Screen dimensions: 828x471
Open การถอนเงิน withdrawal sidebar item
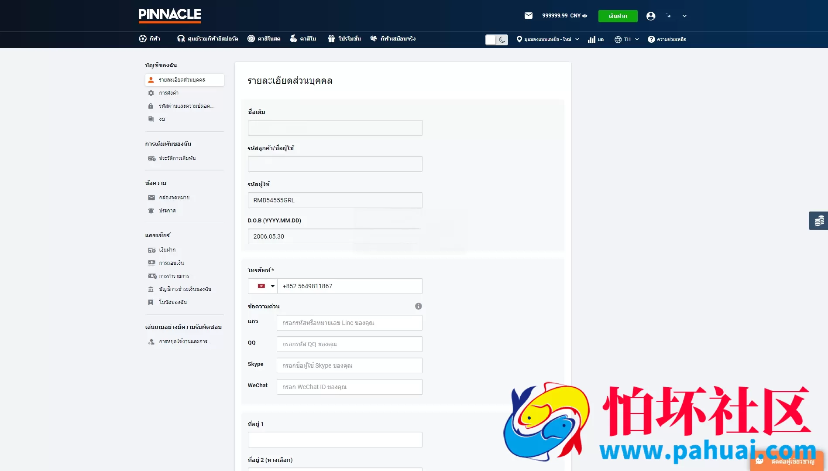pos(185,263)
